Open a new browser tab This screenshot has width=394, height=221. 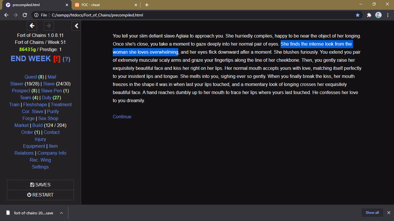pyautogui.click(x=147, y=5)
